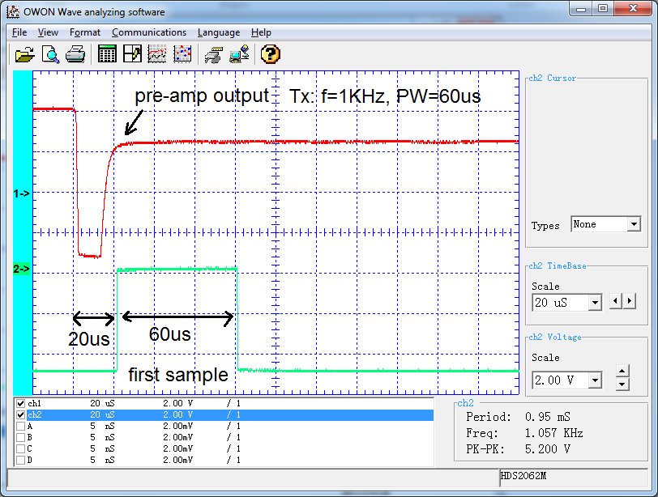Viewport: 658px width, 497px height.
Task: Click the Print icon in toolbar
Action: (x=75, y=54)
